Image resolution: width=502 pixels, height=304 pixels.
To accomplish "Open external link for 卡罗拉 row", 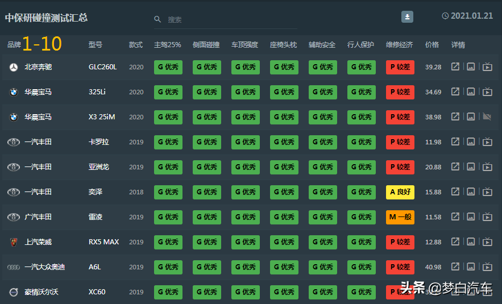I will (x=455, y=141).
